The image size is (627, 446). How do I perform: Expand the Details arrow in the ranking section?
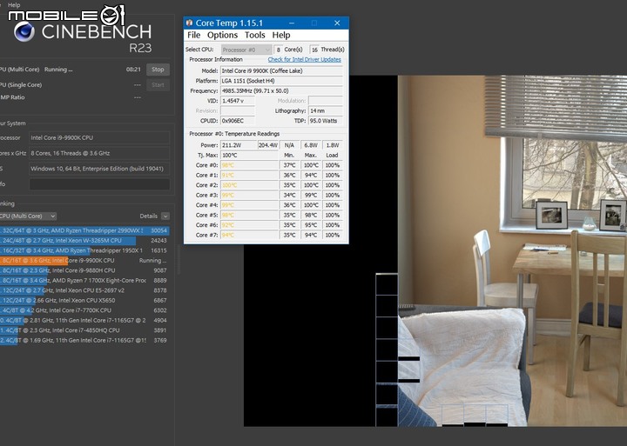pyautogui.click(x=165, y=216)
